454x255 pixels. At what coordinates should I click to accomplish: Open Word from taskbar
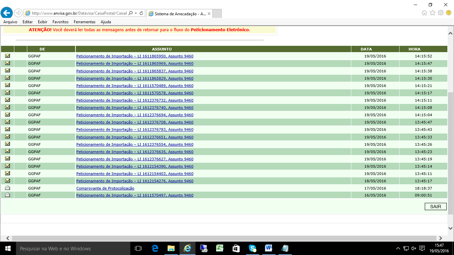point(269,248)
